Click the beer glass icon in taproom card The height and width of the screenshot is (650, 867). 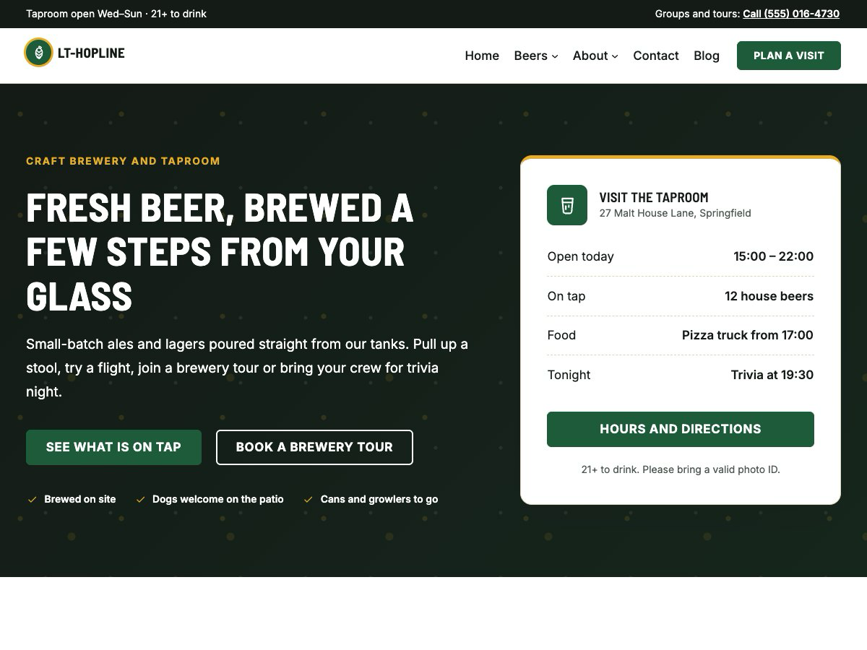[x=567, y=205]
